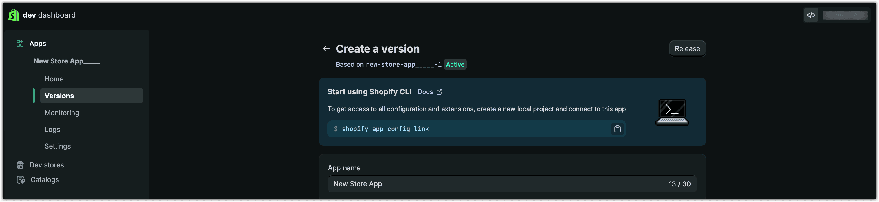Click the code brackets icon in header
Screen dimensions: 879x202
[811, 15]
